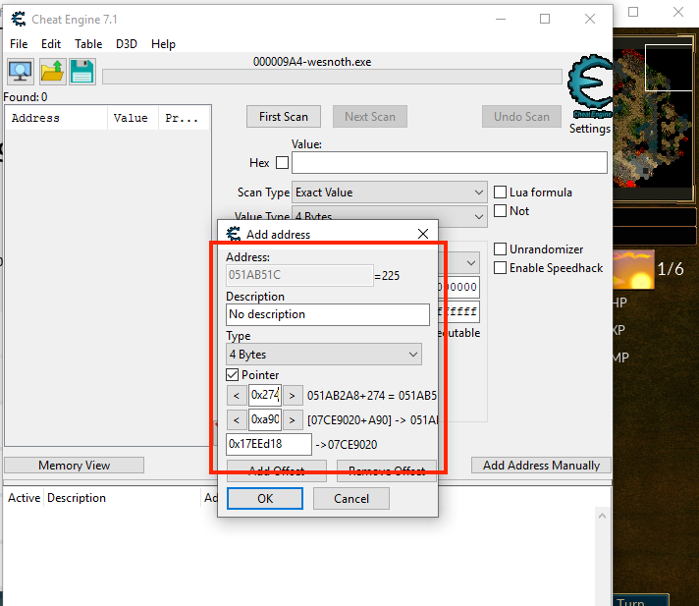The image size is (699, 606).
Task: Open the Value Type dropdown
Action: coord(389,216)
